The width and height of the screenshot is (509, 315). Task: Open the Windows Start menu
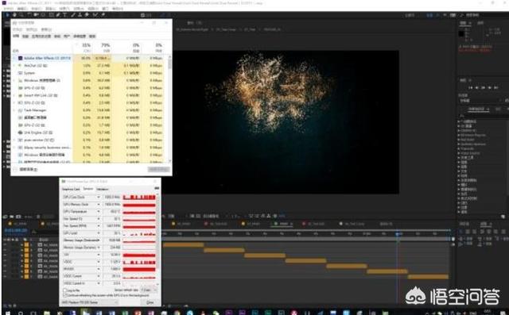coord(7,313)
